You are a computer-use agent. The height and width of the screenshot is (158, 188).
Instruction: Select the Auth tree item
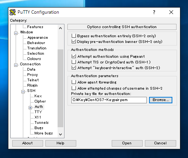39,107
